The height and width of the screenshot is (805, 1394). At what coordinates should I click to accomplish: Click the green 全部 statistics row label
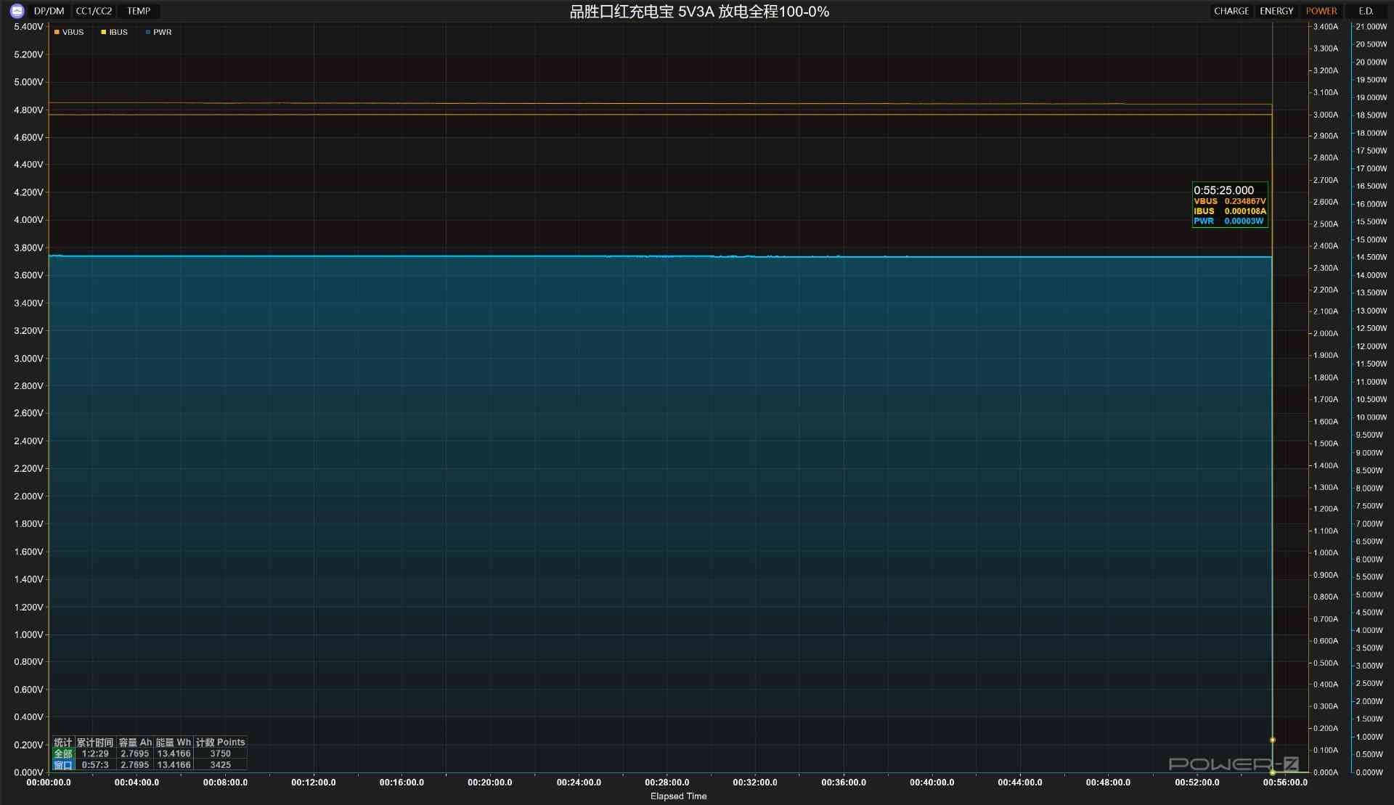click(63, 753)
